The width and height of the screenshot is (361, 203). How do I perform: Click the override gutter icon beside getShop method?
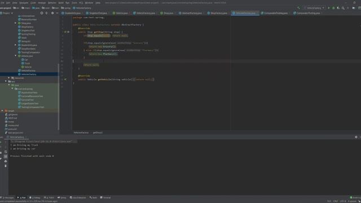pos(65,32)
